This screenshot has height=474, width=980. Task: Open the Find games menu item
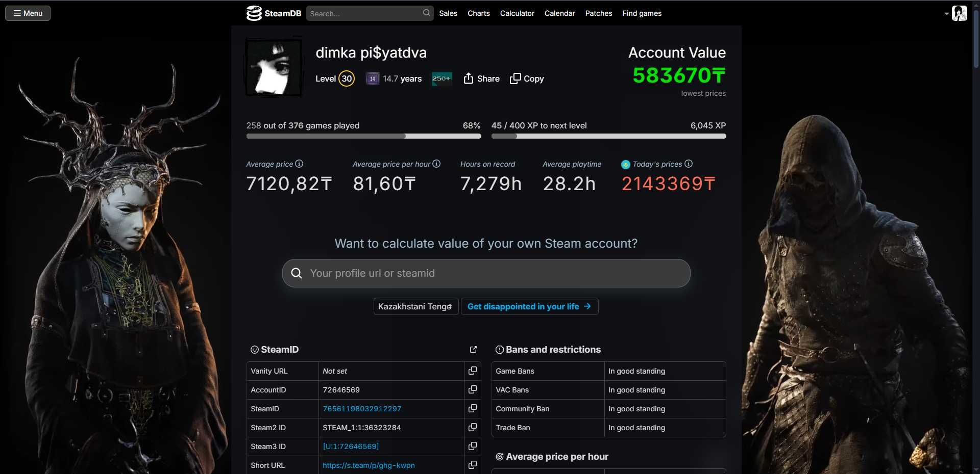click(642, 13)
